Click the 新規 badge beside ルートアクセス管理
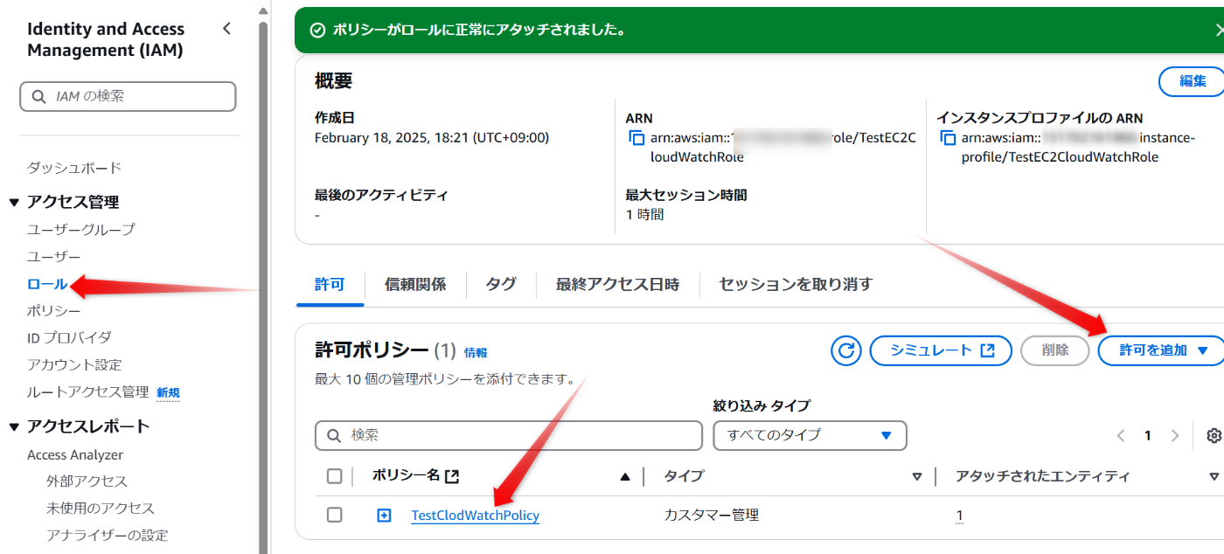 coord(168,393)
